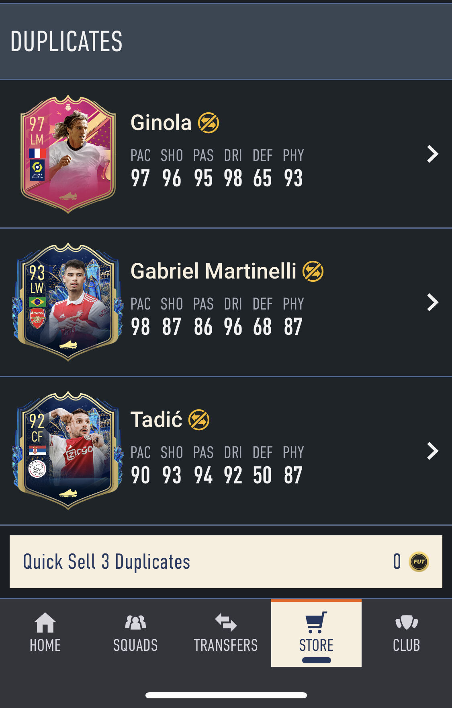Image resolution: width=452 pixels, height=708 pixels.
Task: Open the Club tab
Action: pos(407,633)
